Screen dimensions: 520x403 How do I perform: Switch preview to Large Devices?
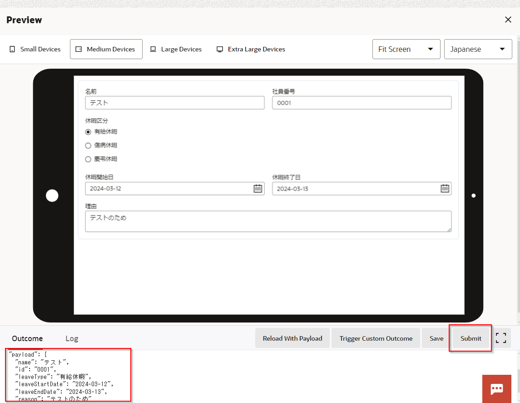click(x=176, y=49)
